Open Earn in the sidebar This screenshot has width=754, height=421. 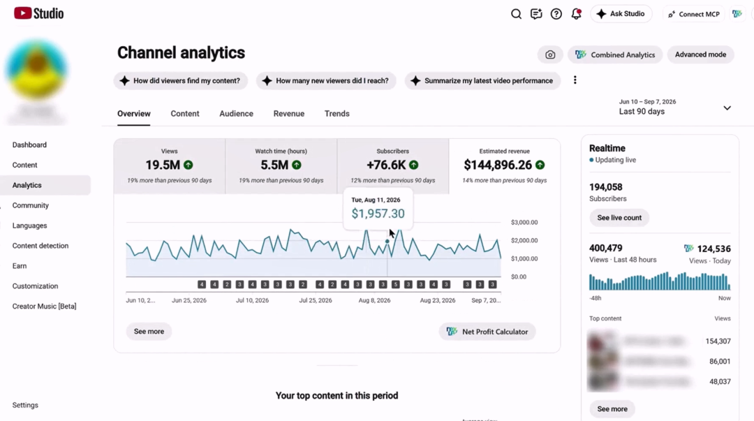[20, 266]
